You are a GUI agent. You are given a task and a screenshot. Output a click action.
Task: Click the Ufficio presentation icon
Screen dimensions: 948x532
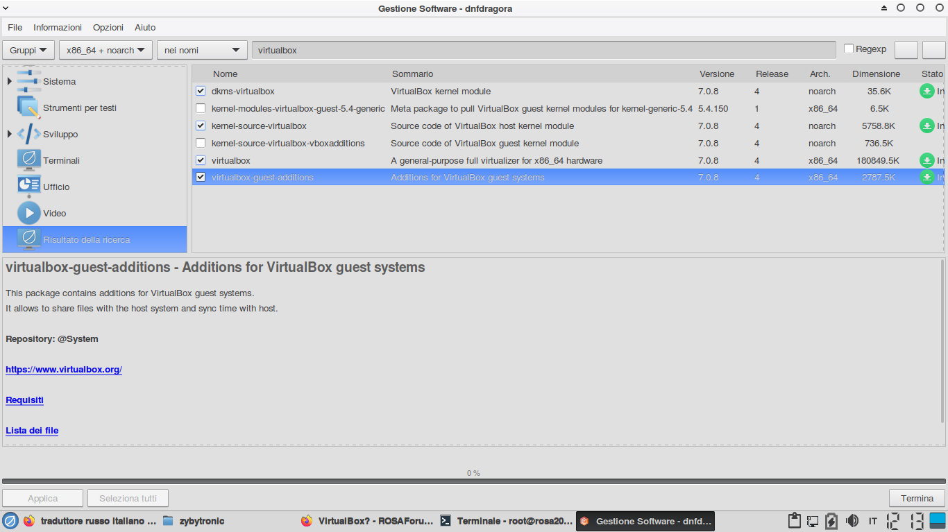click(28, 187)
